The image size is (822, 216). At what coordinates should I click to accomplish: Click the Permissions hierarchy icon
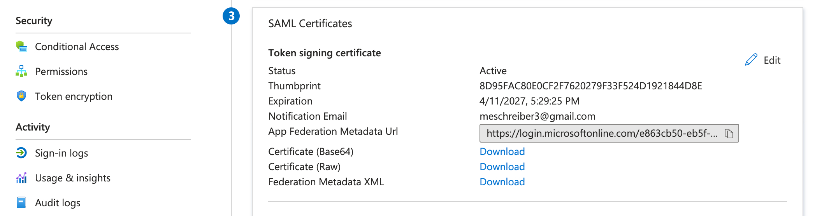[21, 71]
